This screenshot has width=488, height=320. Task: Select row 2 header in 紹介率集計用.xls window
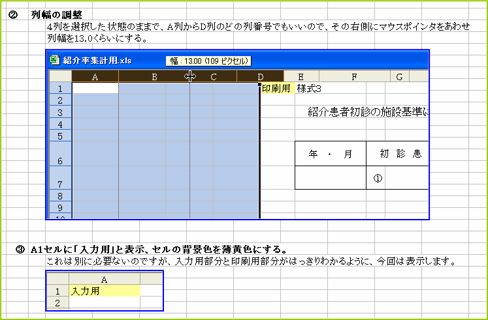pyautogui.click(x=60, y=100)
